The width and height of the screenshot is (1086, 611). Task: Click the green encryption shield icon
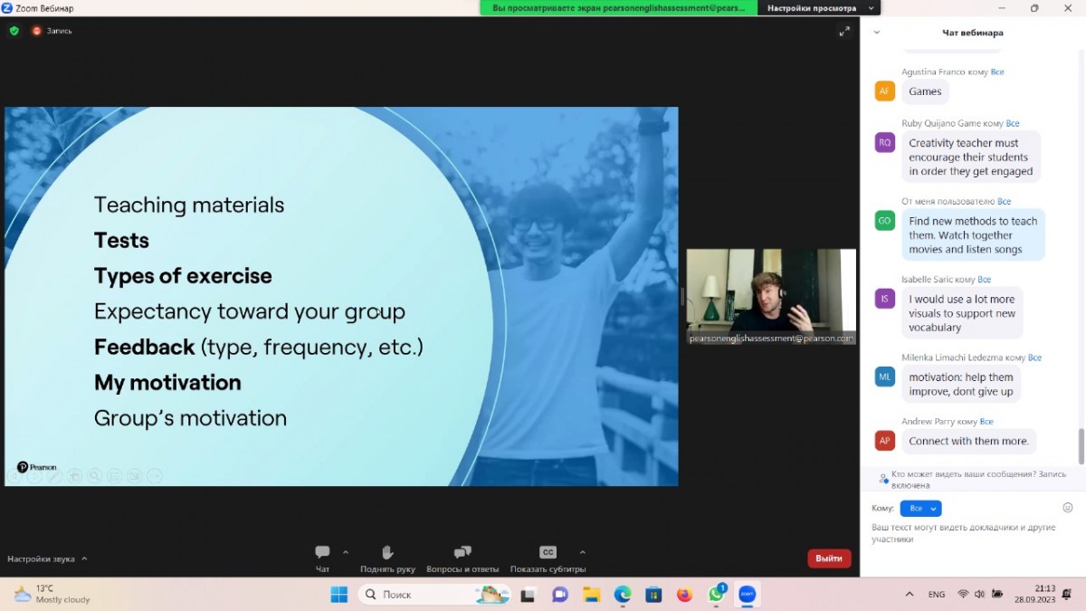(14, 31)
